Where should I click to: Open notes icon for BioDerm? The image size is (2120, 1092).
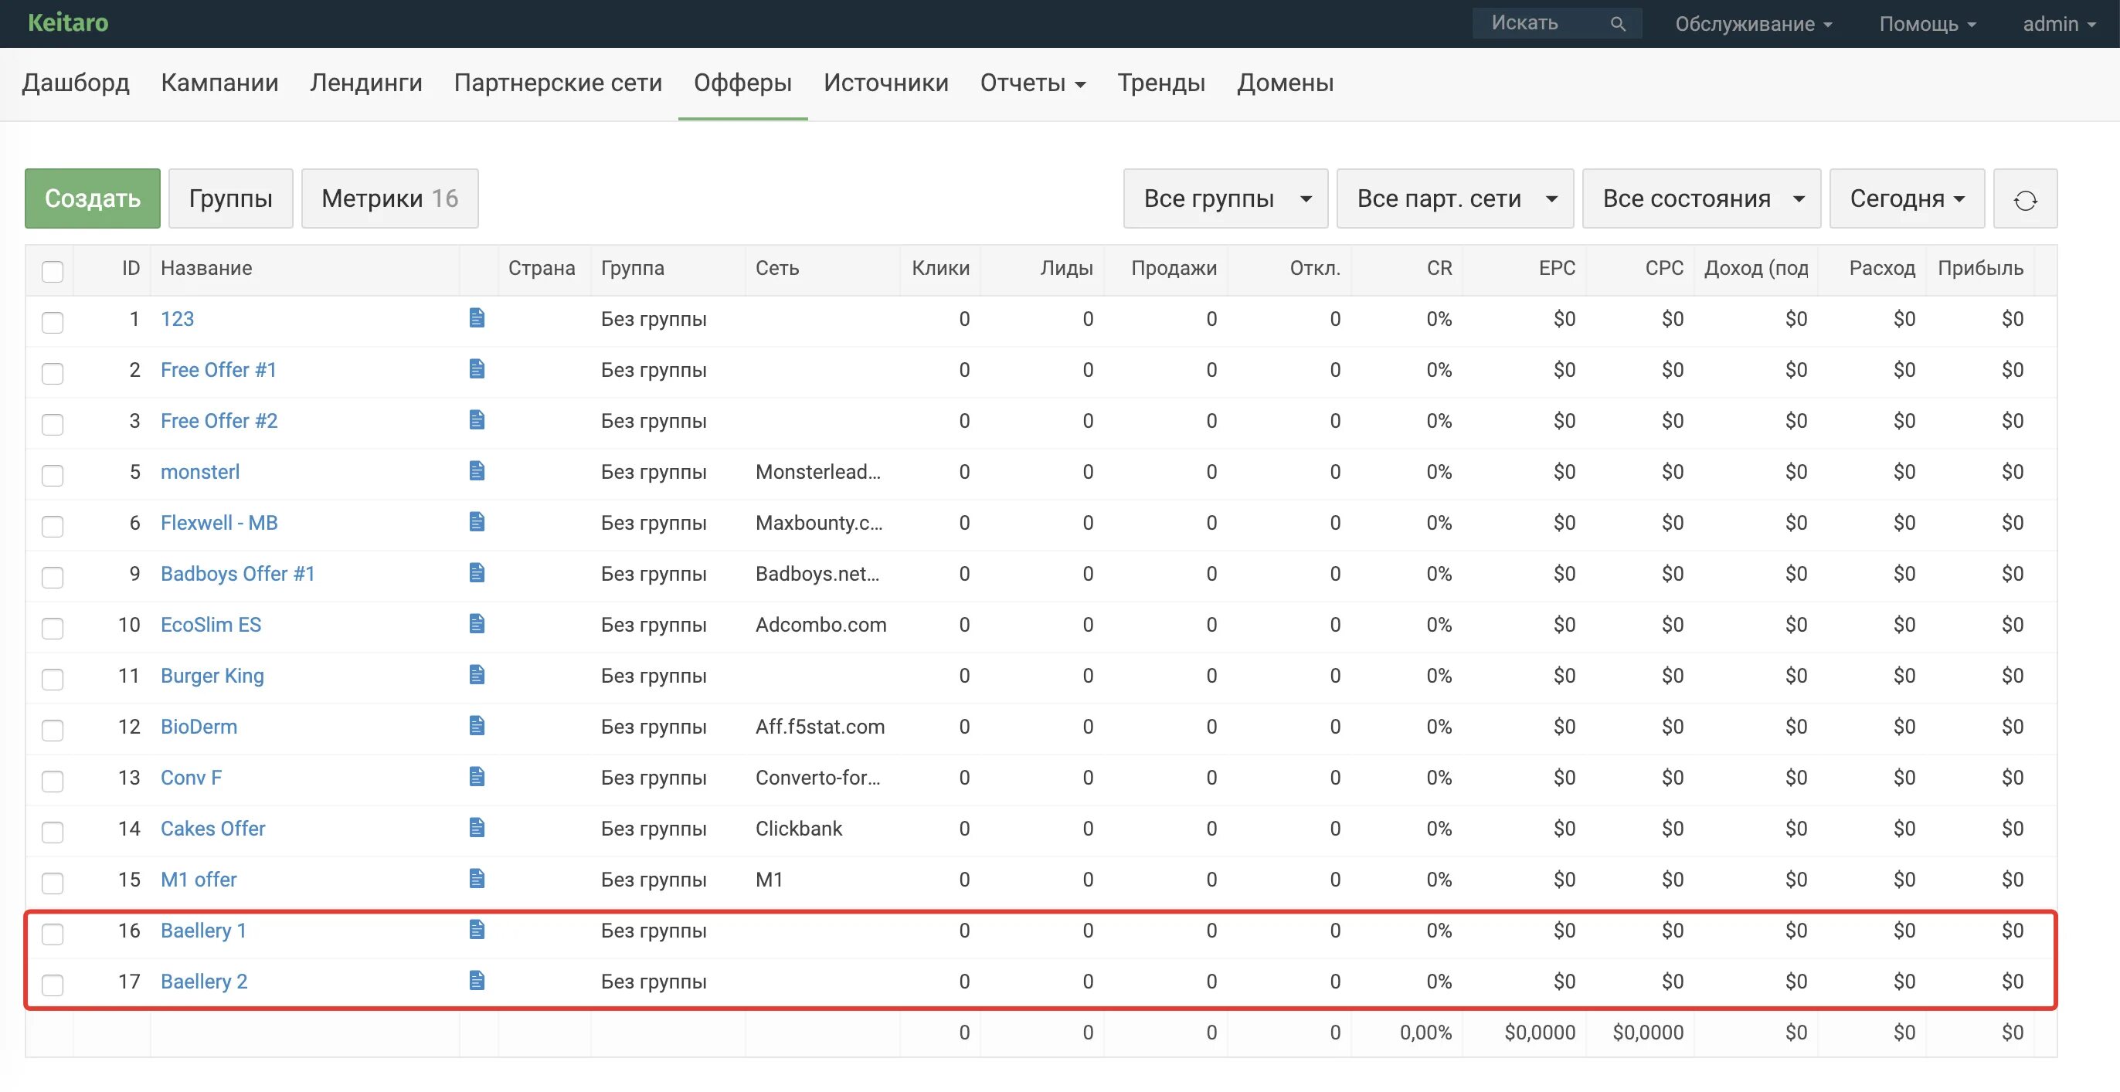coord(477,727)
